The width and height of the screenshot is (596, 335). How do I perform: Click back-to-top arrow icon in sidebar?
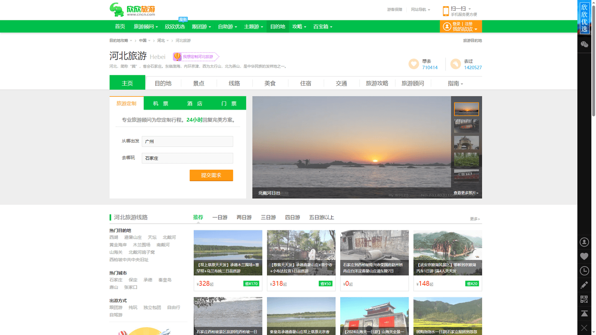[584, 313]
